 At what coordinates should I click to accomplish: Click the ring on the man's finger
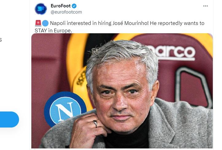point(95,123)
